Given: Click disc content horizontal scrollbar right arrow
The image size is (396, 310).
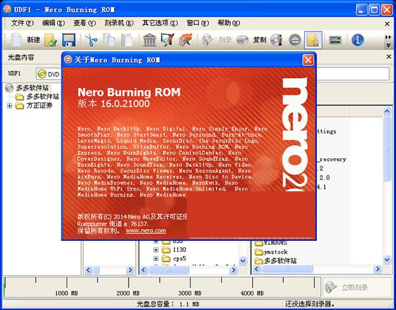Looking at the screenshot, I should (x=130, y=270).
